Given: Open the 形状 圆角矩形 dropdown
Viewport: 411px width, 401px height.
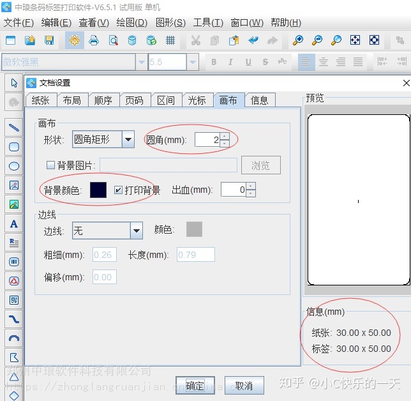Looking at the screenshot, I should [128, 139].
